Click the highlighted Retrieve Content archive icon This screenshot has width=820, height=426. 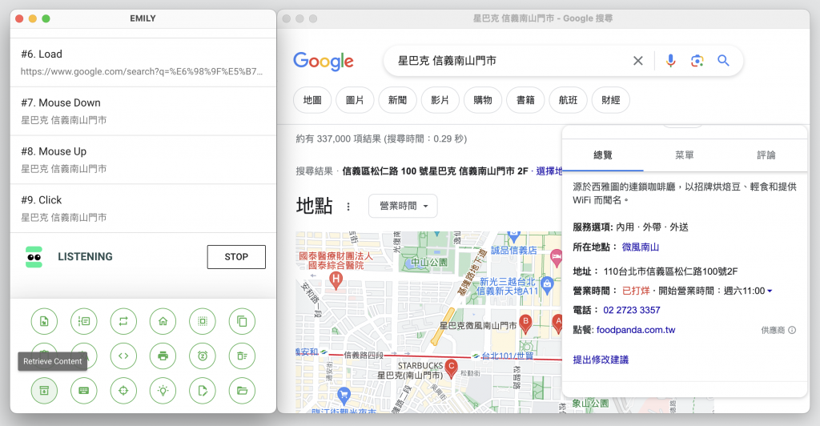click(44, 391)
